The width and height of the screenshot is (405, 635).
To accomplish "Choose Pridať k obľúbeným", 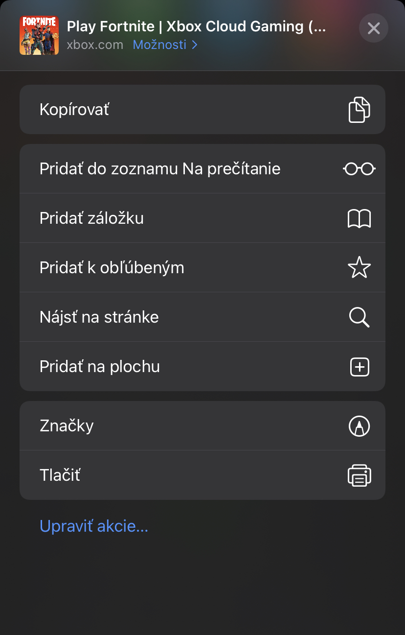I will tap(202, 268).
